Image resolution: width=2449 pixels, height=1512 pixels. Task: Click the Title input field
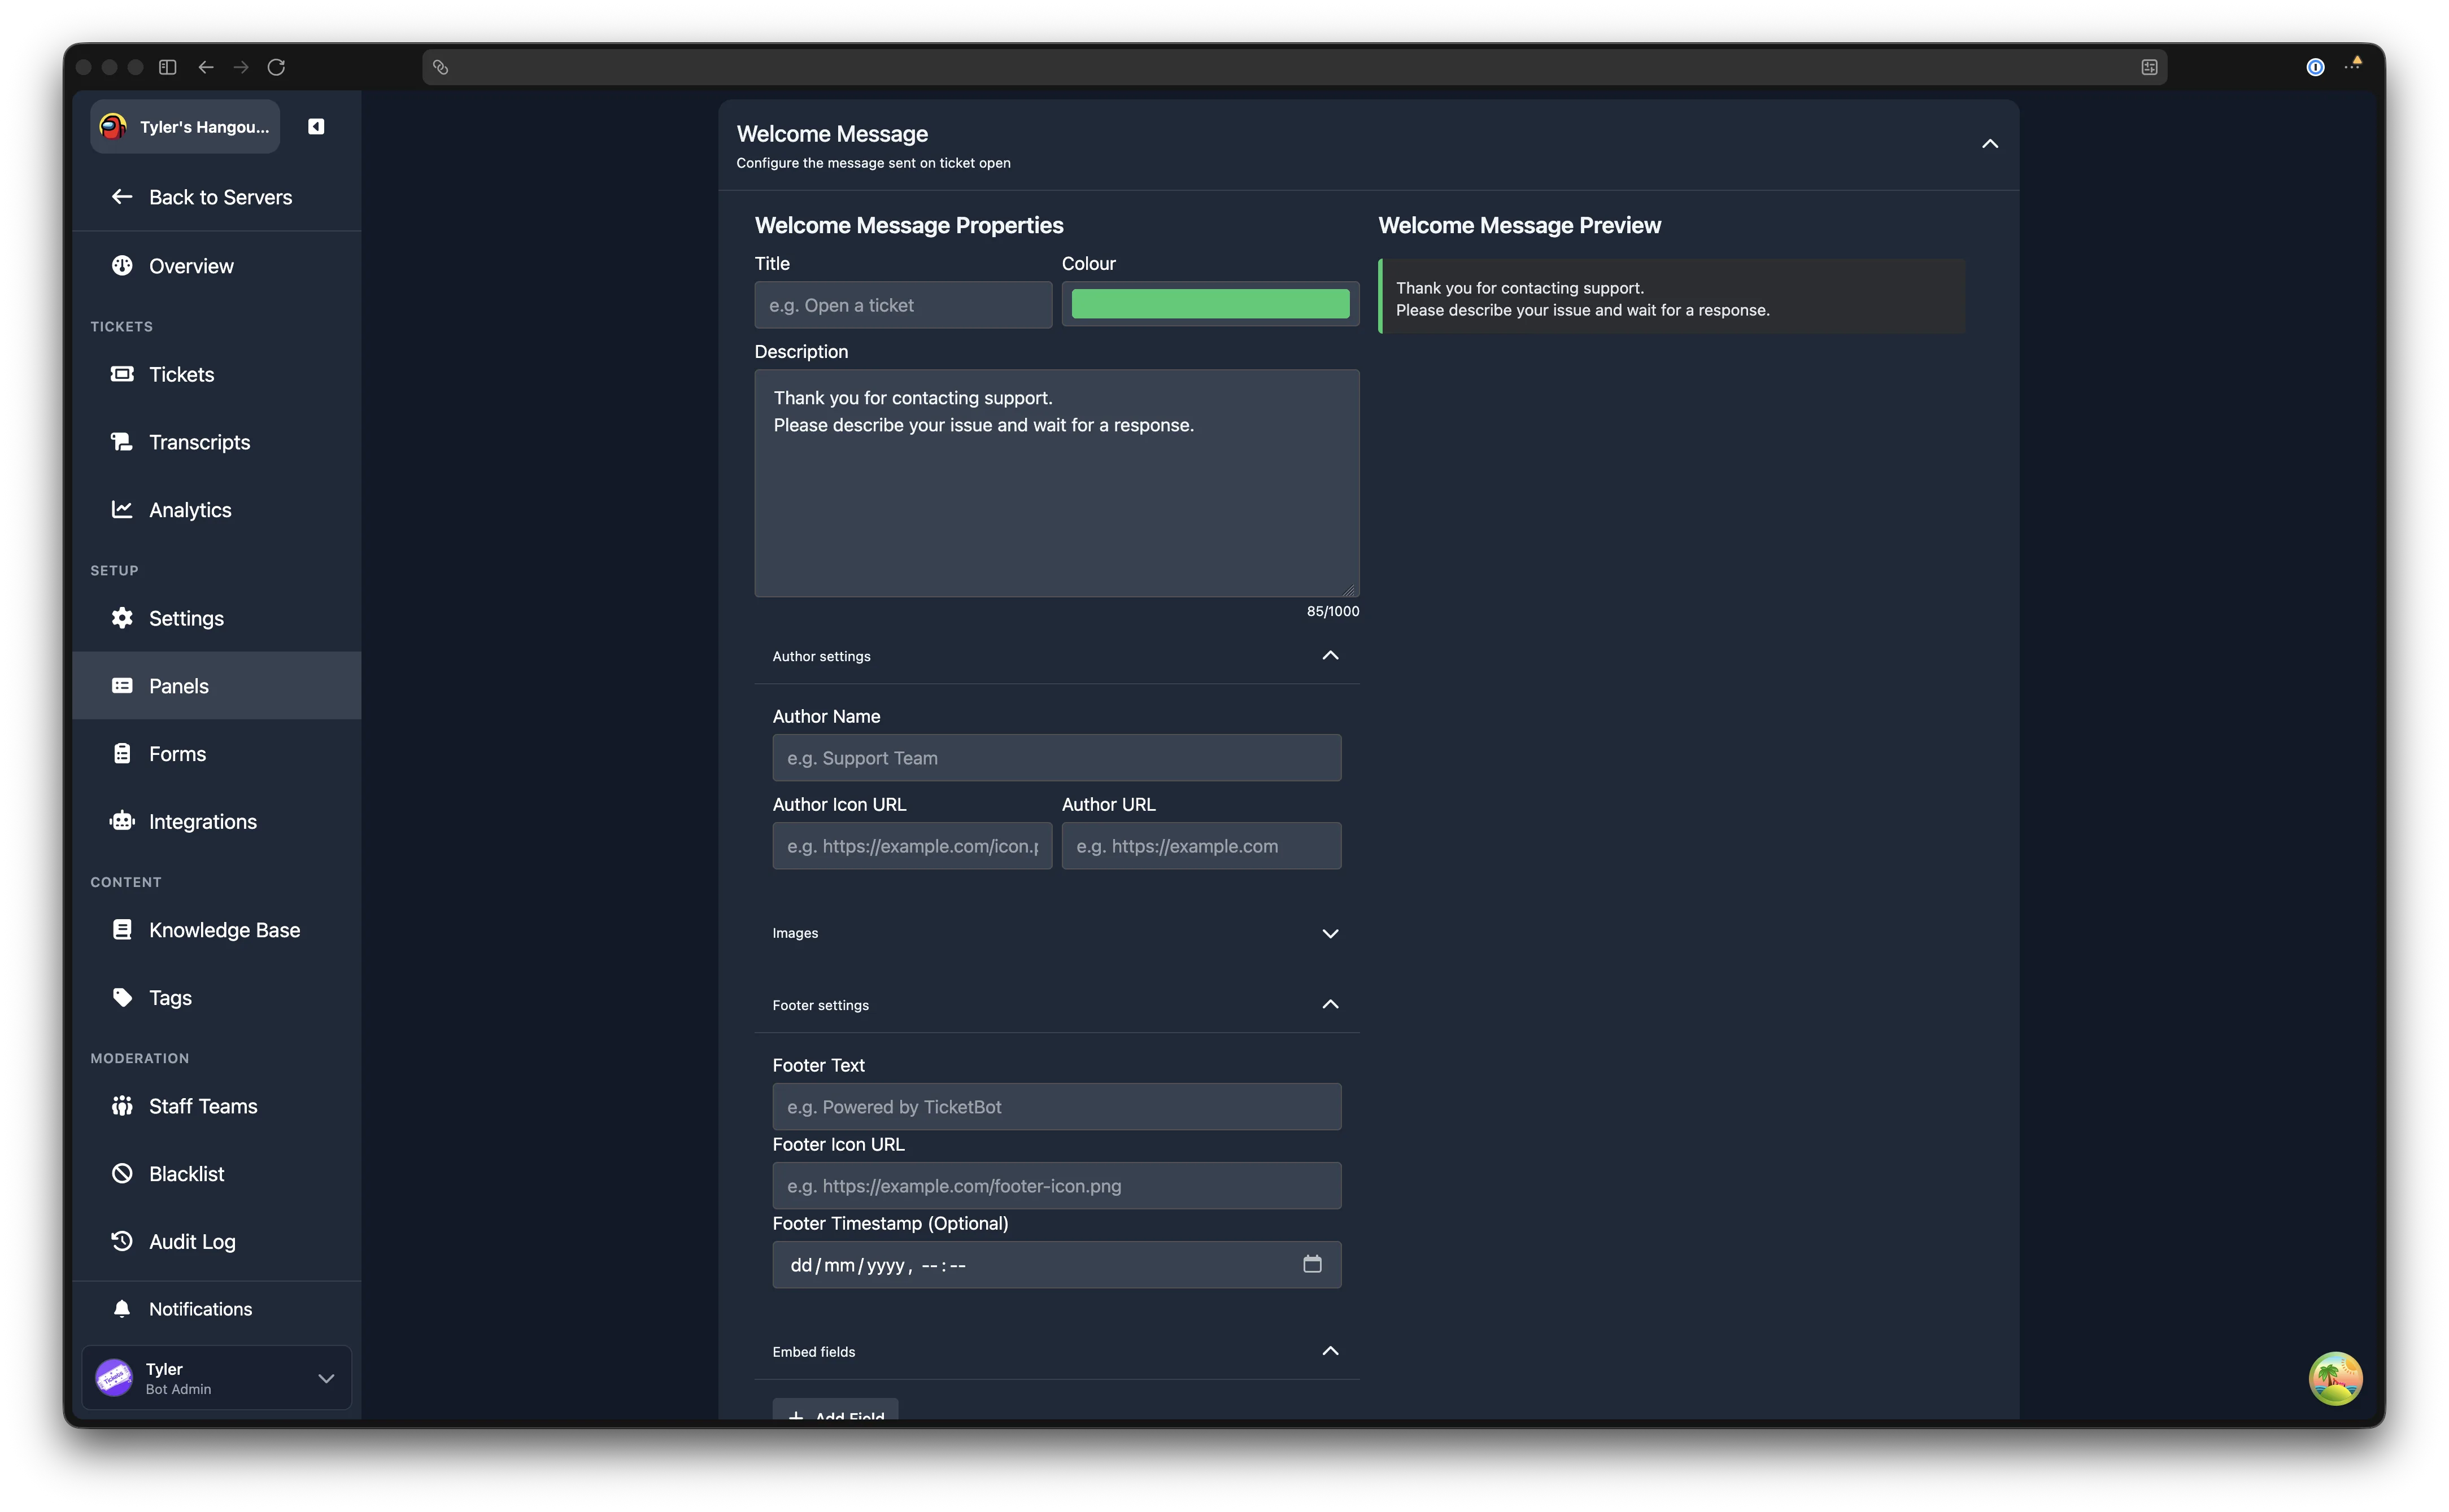pyautogui.click(x=903, y=305)
